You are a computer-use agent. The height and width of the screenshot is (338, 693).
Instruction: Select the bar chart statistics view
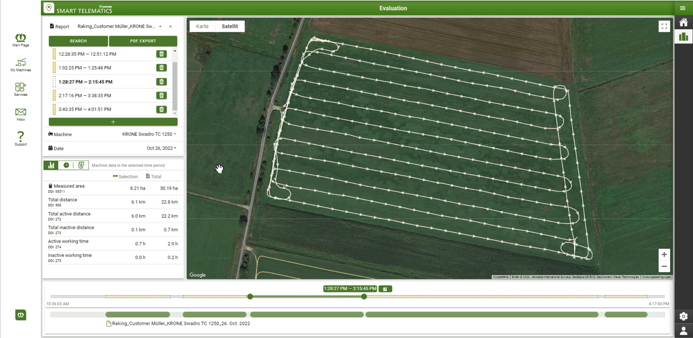coord(51,165)
